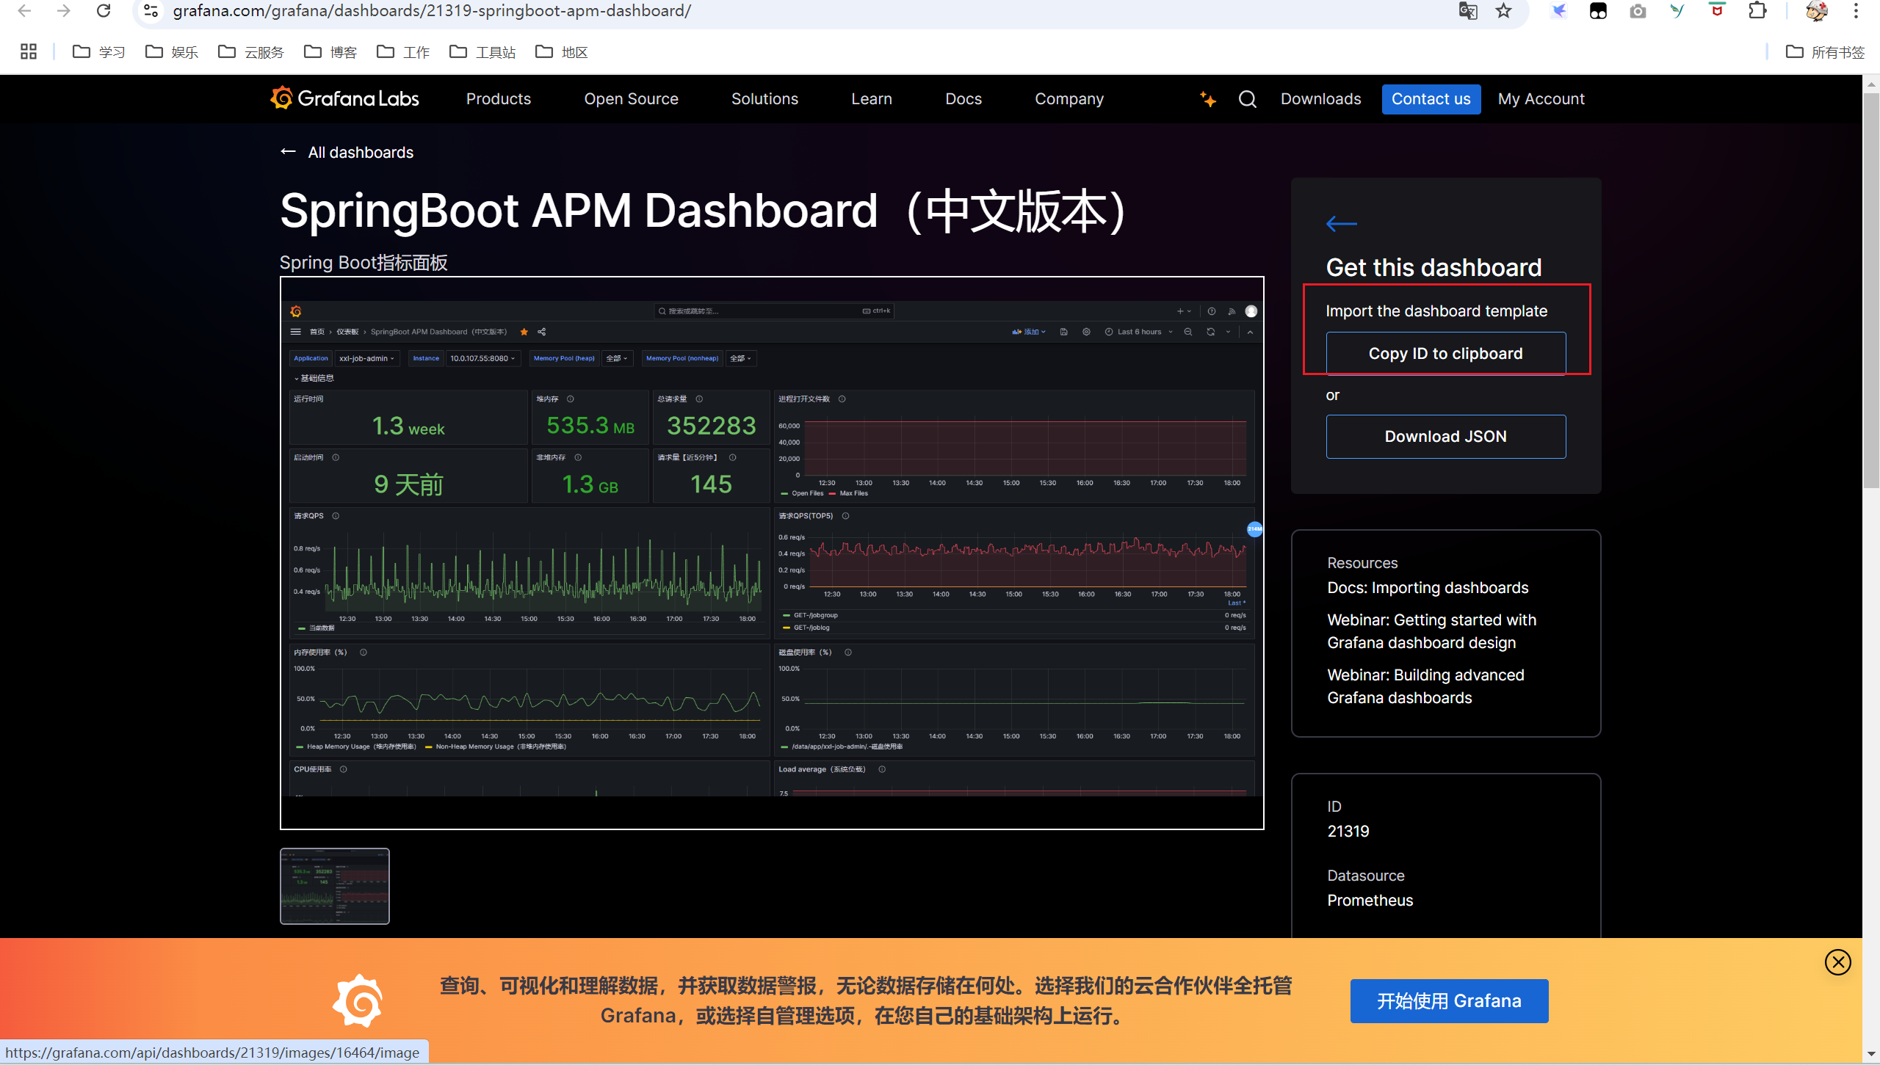Open the Company menu
This screenshot has width=1880, height=1065.
tap(1069, 98)
